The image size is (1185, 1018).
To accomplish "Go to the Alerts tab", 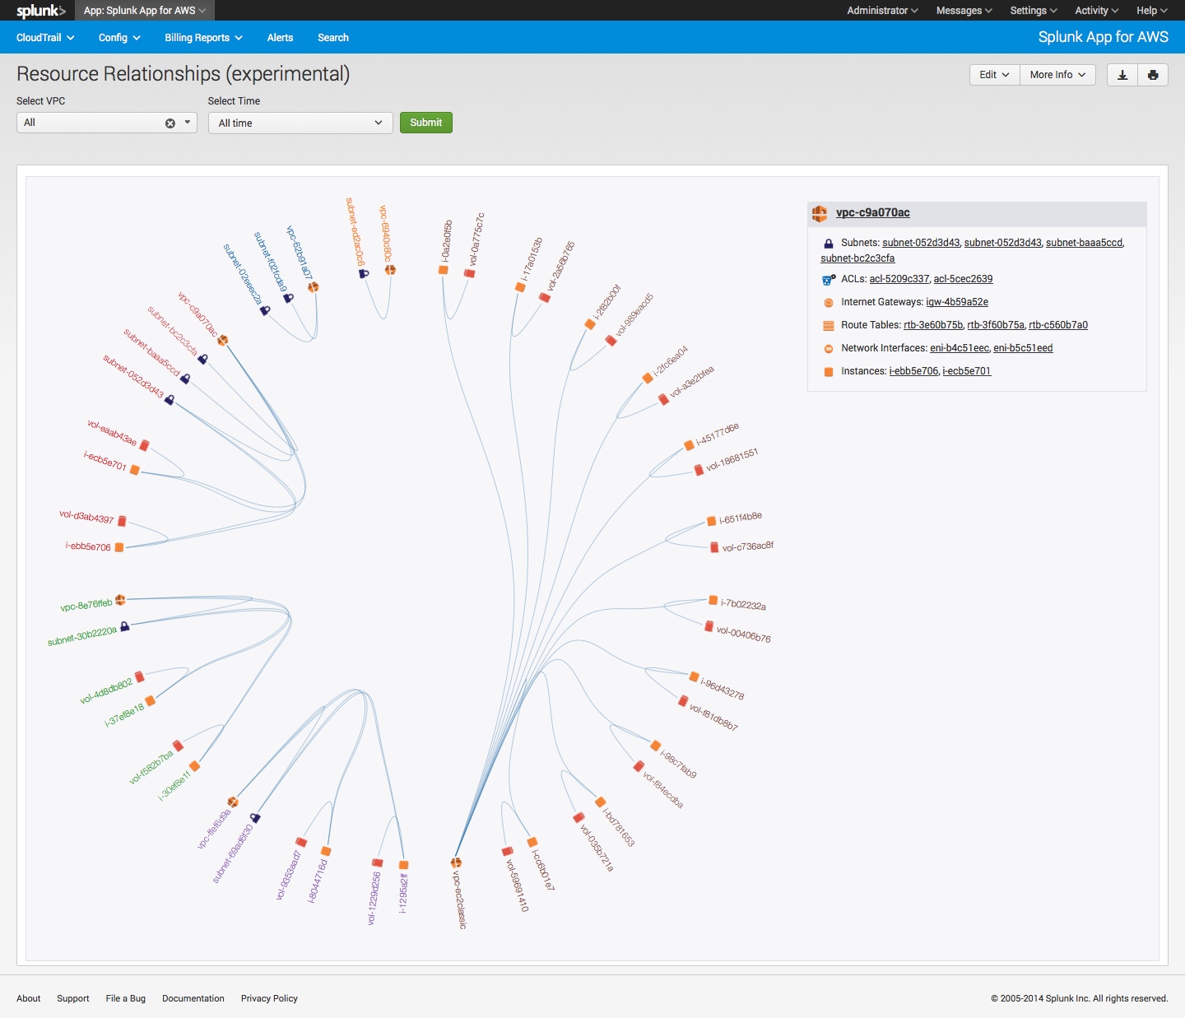I will pos(280,38).
